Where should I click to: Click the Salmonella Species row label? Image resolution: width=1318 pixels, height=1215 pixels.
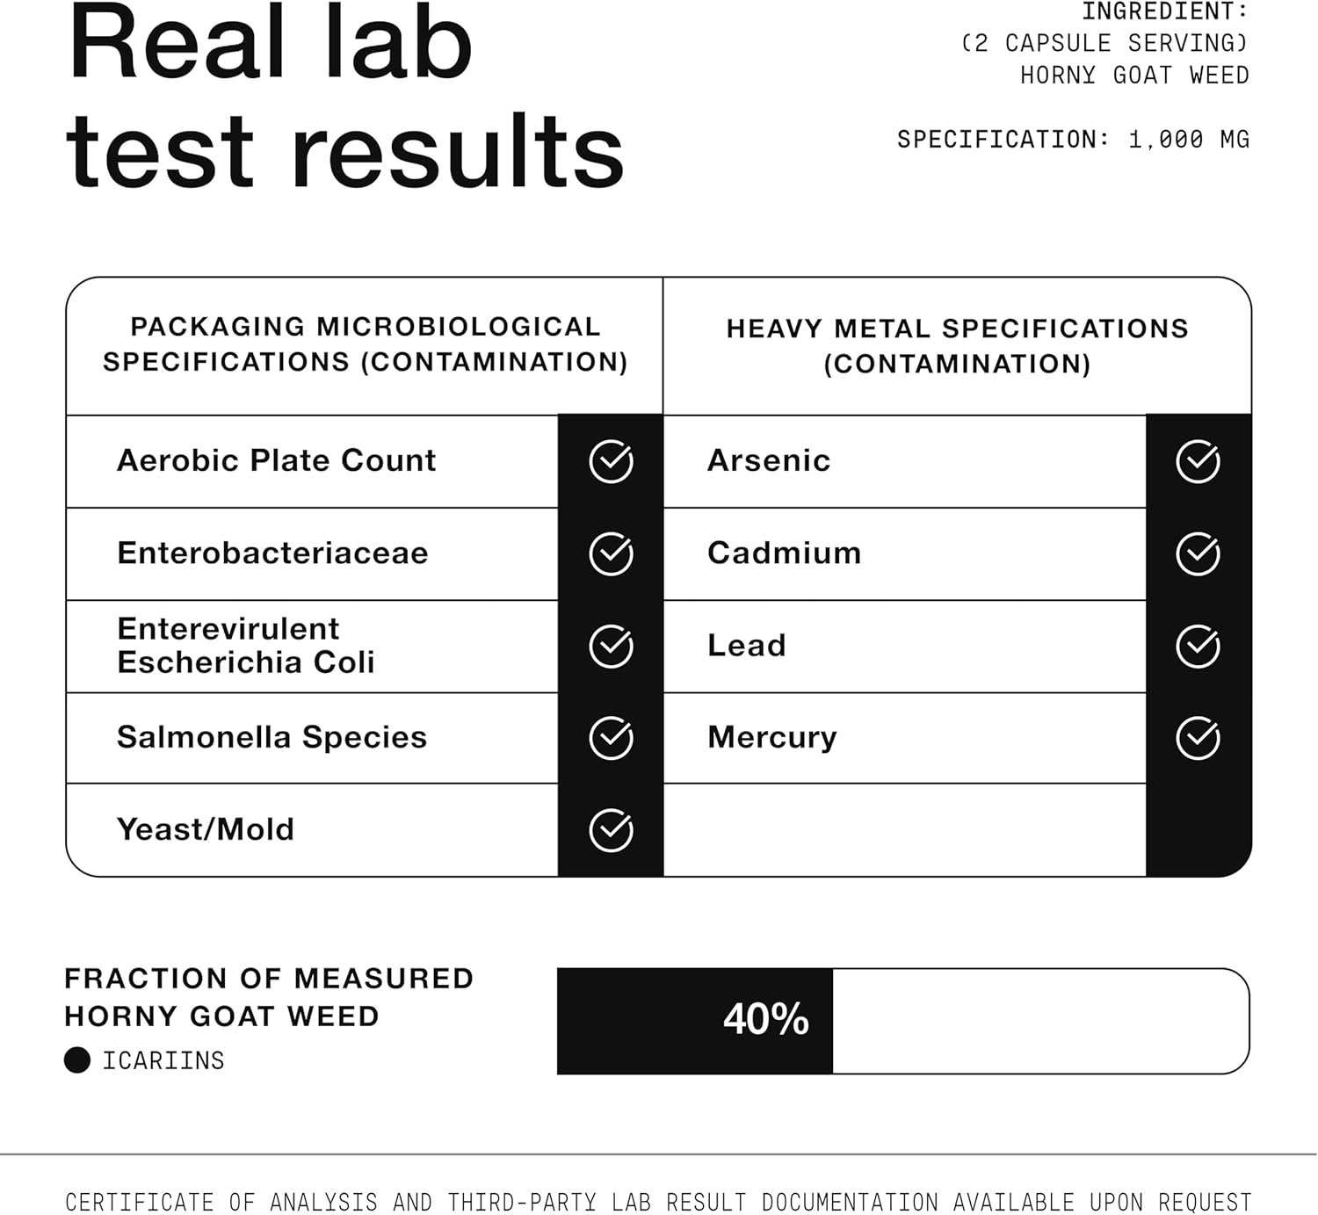tap(272, 737)
